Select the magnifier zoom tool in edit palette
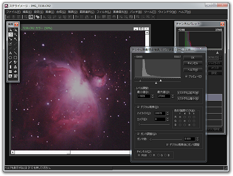This screenshot has width=233, height=176. point(16,34)
